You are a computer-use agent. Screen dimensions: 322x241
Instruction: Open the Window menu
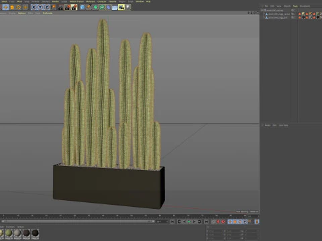point(140,1)
